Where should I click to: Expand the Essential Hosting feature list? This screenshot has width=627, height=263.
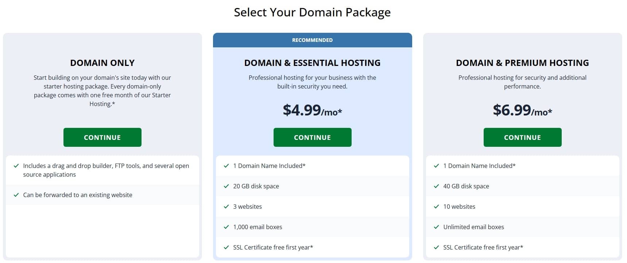click(x=312, y=207)
